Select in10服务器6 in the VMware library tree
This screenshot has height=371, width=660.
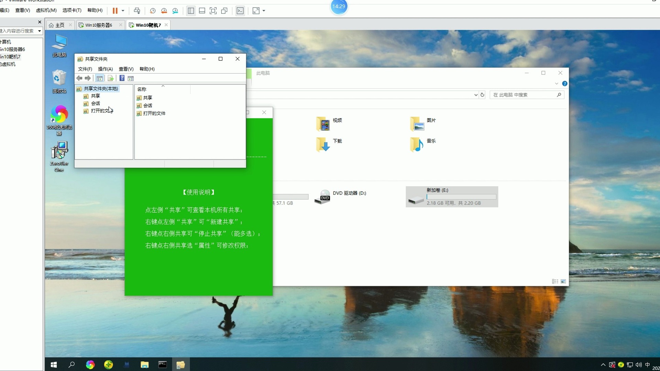coord(12,49)
